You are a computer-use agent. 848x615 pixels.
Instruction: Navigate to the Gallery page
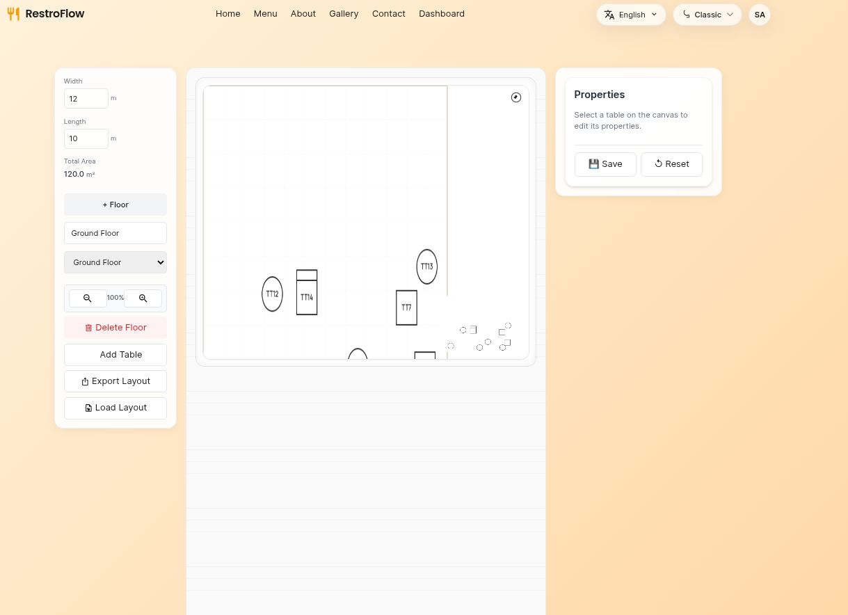tap(344, 14)
